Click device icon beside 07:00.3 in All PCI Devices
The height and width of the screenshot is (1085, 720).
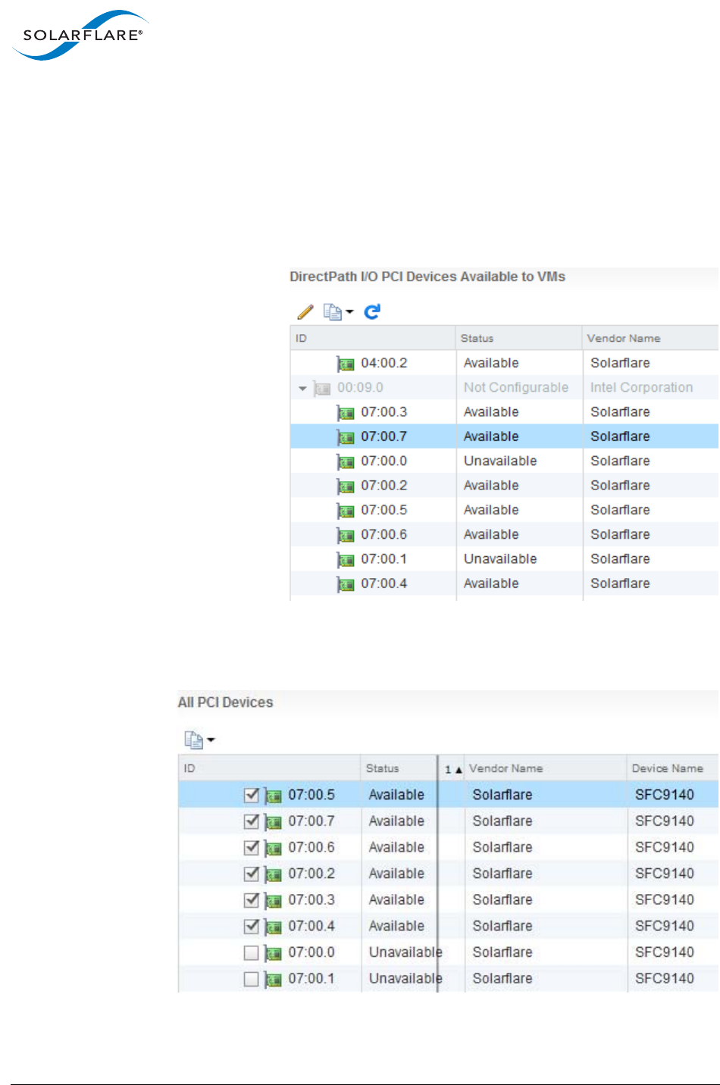[273, 901]
